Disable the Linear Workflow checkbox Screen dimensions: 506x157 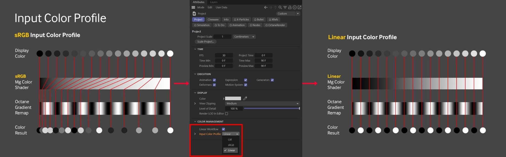[223, 129]
